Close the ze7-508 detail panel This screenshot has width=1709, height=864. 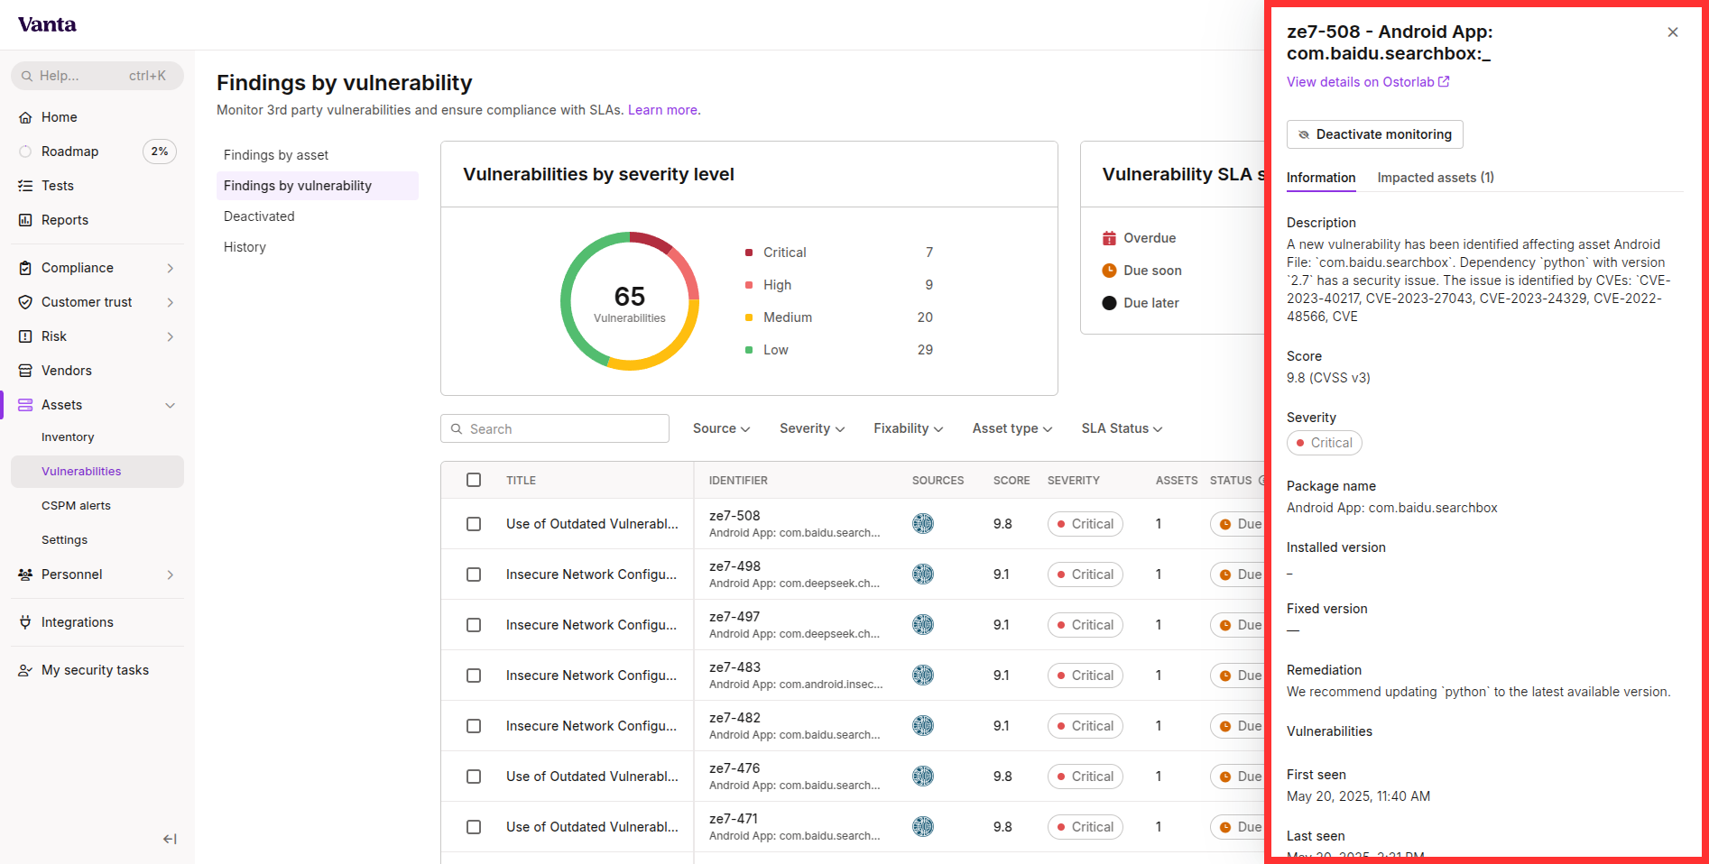(x=1673, y=32)
